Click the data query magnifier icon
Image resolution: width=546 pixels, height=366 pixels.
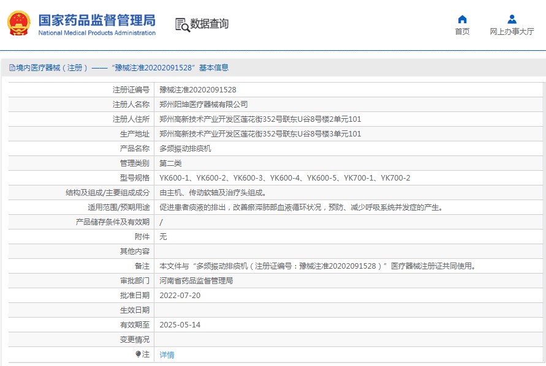tap(183, 24)
